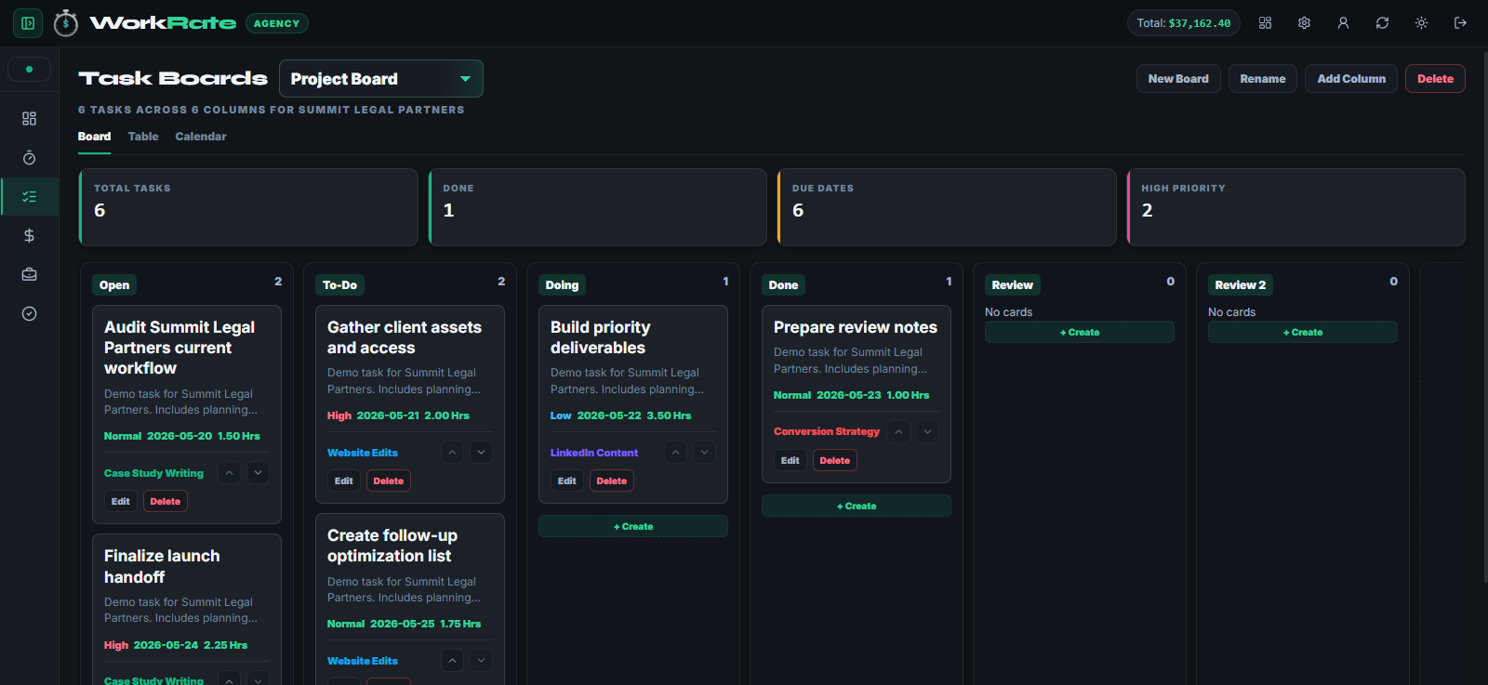This screenshot has height=685, width=1488.
Task: Toggle light theme sun icon
Action: coord(1421,23)
